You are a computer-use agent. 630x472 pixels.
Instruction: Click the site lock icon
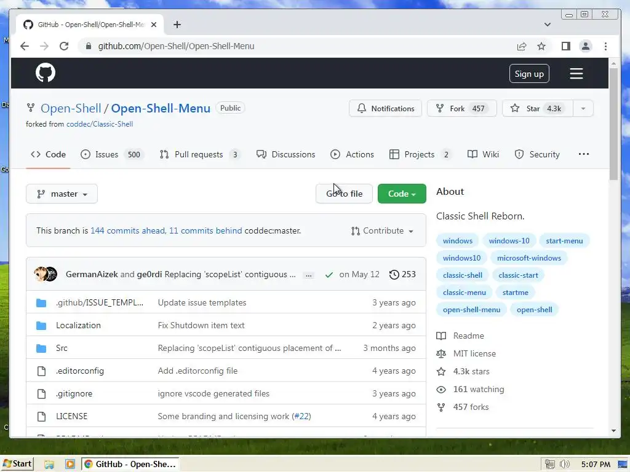pos(89,46)
